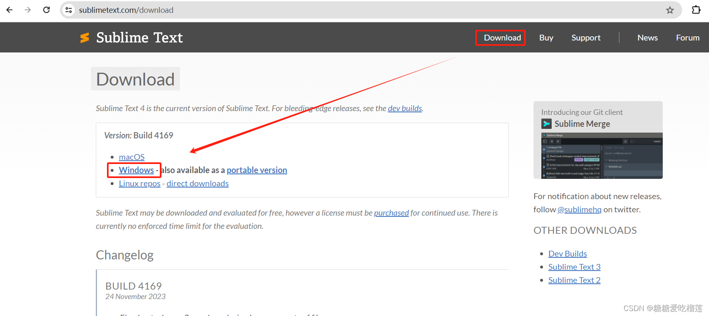Click the Changelog heading
Image resolution: width=709 pixels, height=316 pixels.
pos(125,255)
